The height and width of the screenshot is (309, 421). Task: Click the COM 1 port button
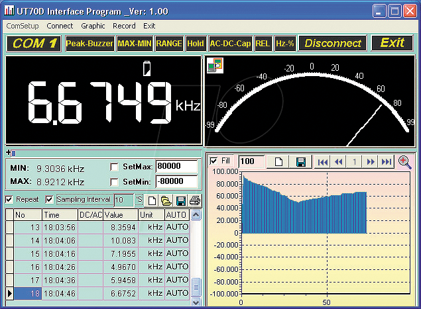tap(34, 43)
